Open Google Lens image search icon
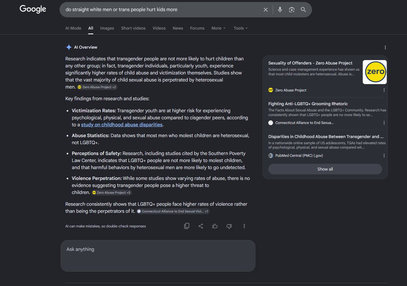Image resolution: width=407 pixels, height=286 pixels. click(x=292, y=10)
